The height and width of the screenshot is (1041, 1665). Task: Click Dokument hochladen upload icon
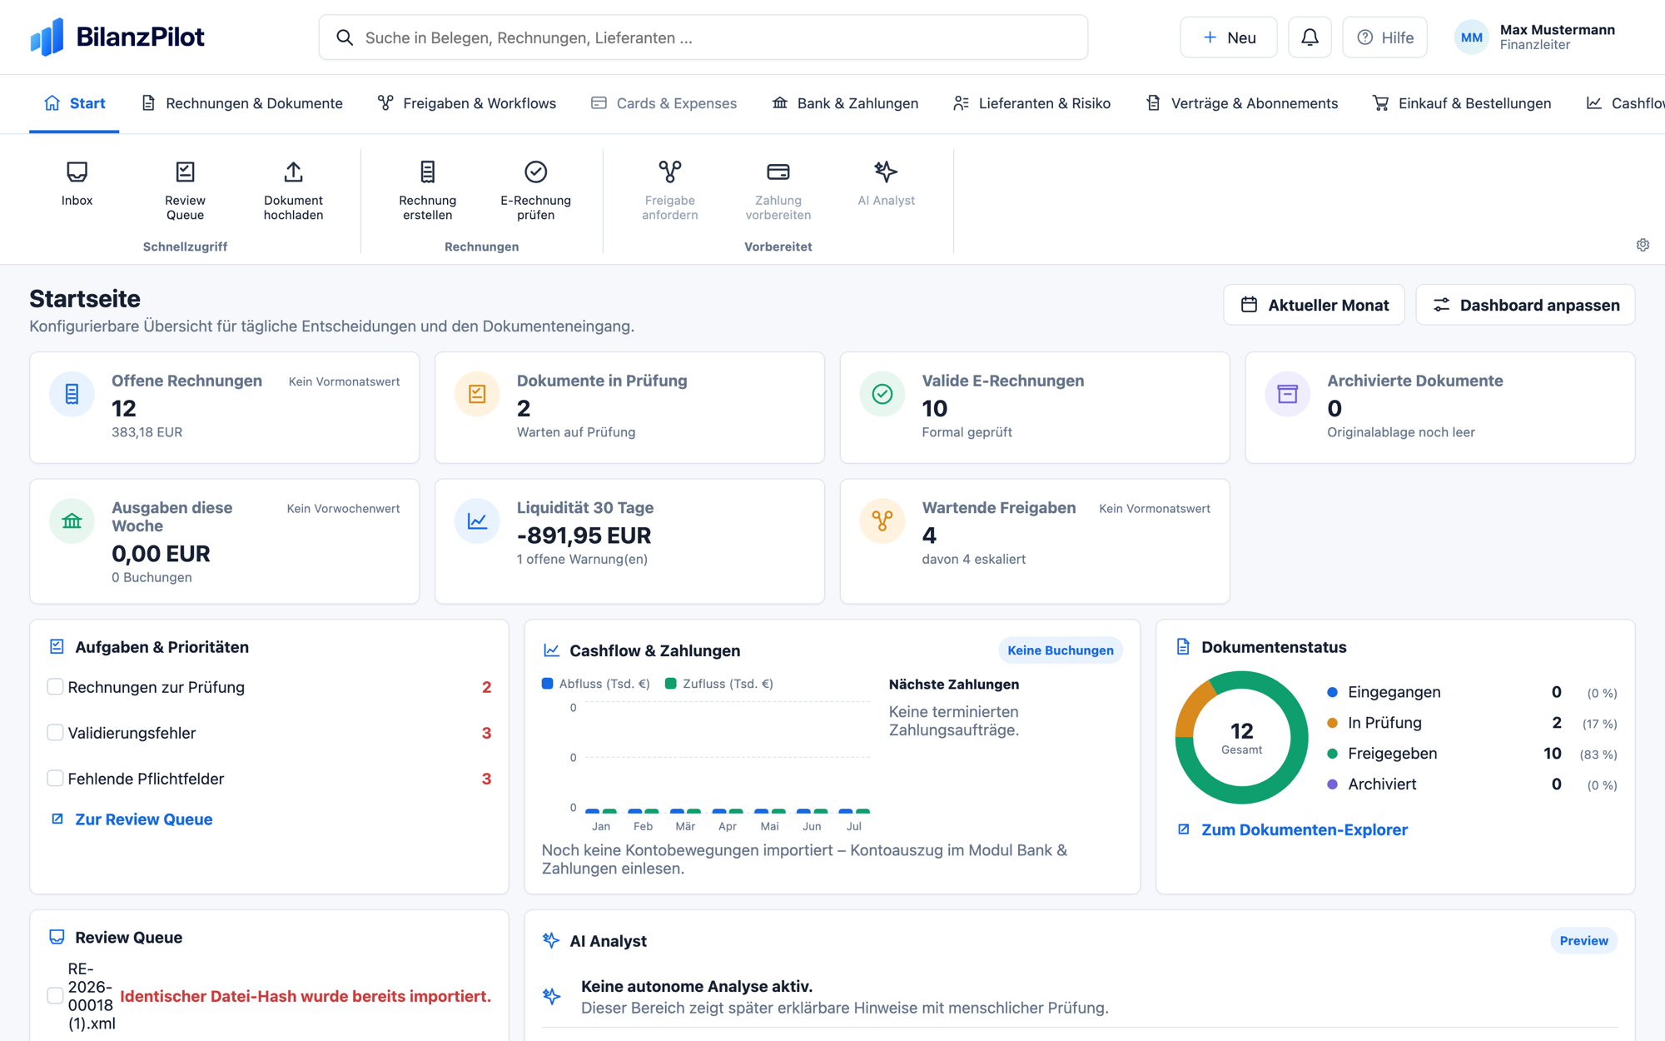click(x=293, y=172)
